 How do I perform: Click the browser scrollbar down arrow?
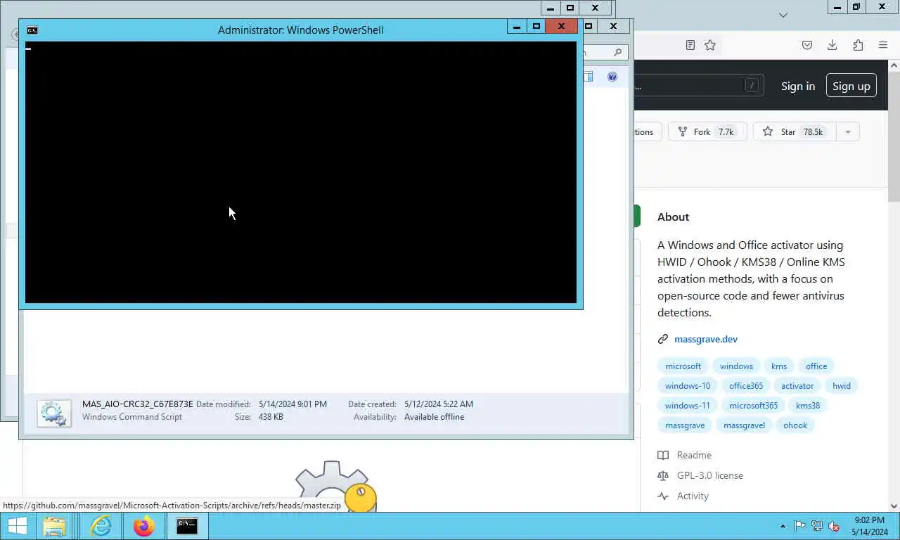(x=894, y=506)
